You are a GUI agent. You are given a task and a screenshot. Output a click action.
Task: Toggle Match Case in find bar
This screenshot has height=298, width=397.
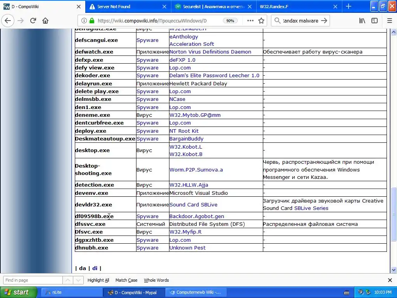coord(126,280)
